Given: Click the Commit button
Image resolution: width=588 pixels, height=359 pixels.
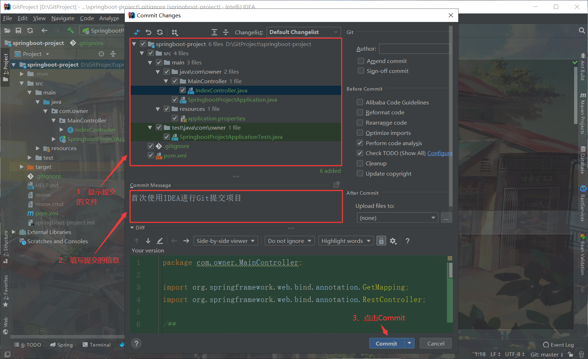Looking at the screenshot, I should click(x=386, y=343).
